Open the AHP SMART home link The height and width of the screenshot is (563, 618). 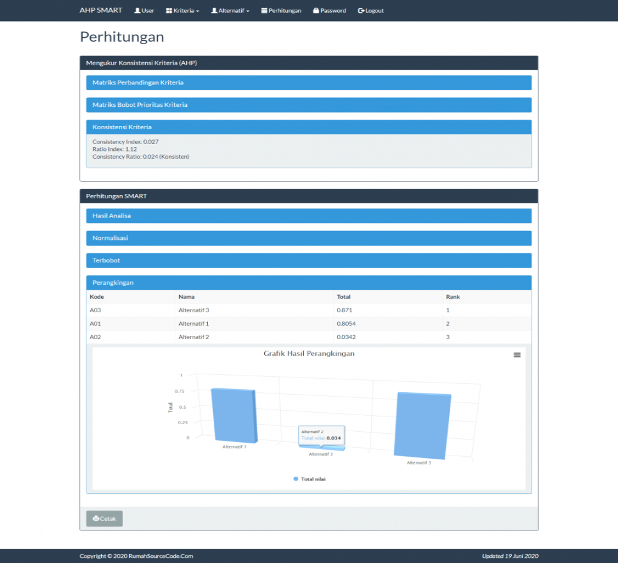(100, 10)
